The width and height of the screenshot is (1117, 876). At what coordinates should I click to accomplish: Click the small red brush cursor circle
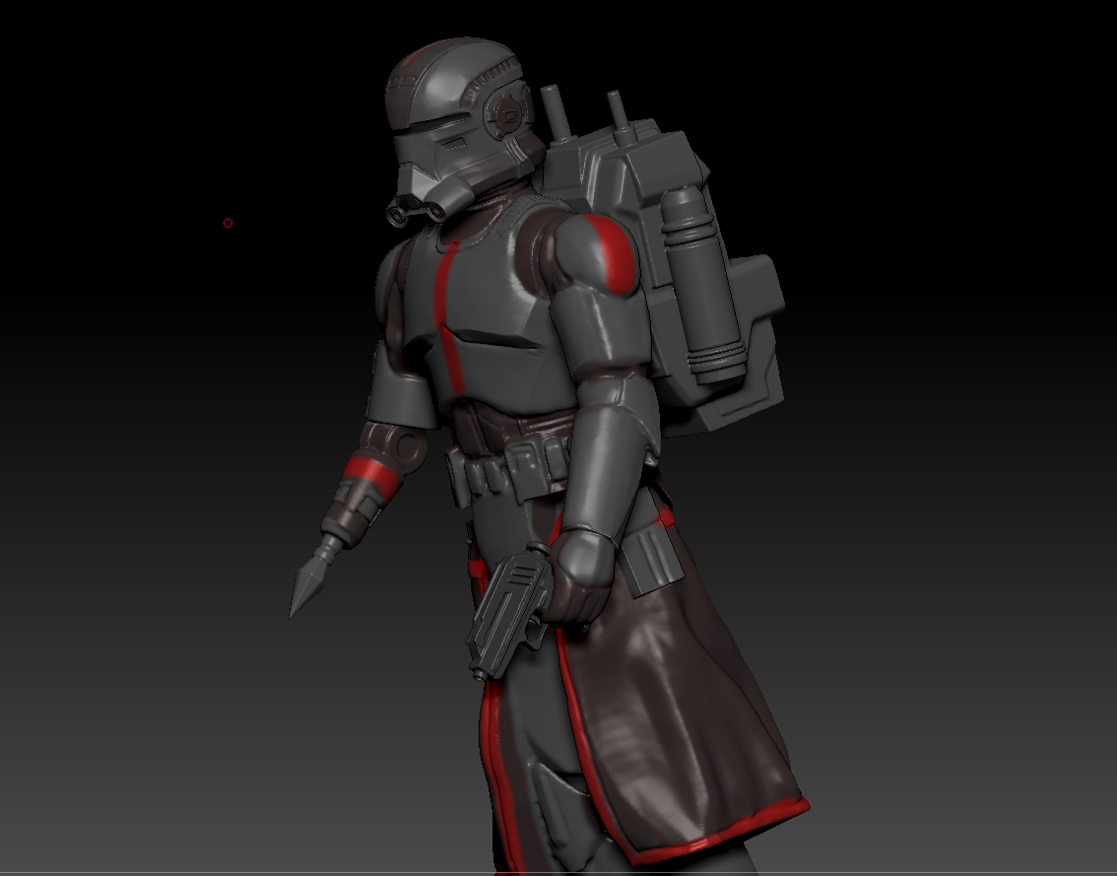click(x=228, y=223)
